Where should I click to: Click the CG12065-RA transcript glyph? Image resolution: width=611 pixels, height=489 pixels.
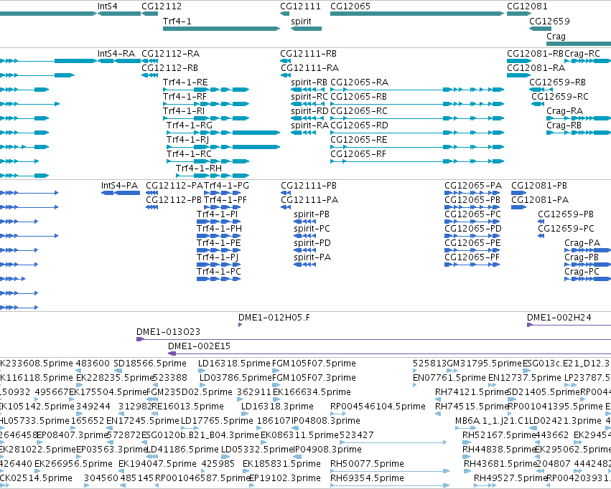point(417,90)
